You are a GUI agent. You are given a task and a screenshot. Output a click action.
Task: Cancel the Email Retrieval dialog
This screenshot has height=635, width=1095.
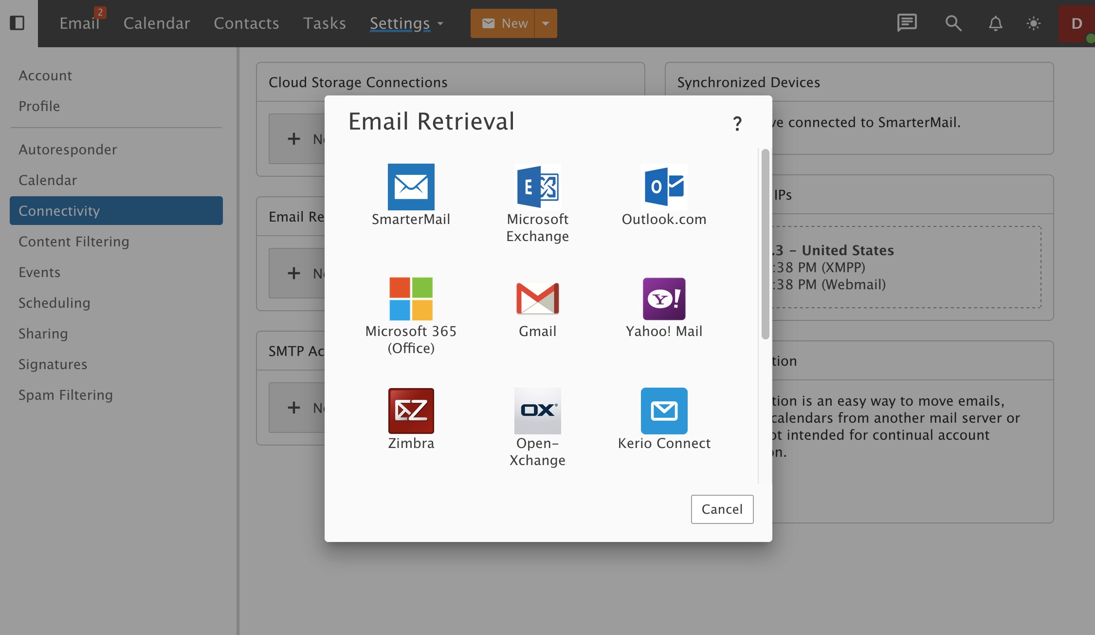[722, 509]
